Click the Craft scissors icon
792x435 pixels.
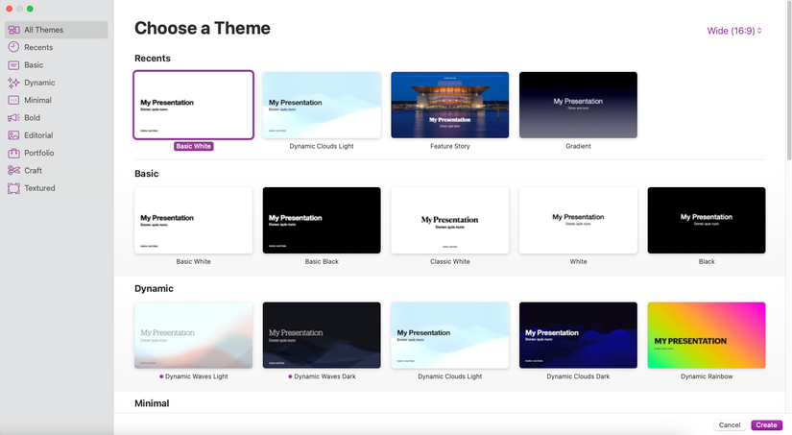pos(13,170)
